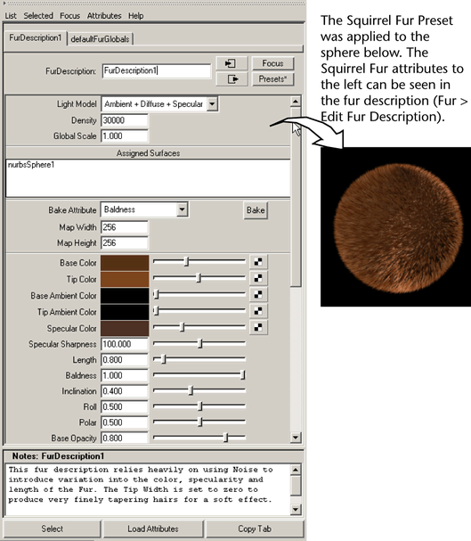Open texture map button for Base Color
This screenshot has height=541, width=471.
point(258,262)
